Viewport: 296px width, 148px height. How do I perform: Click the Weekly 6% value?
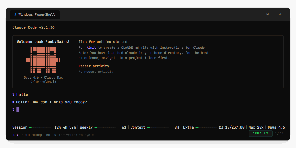[x=124, y=127]
